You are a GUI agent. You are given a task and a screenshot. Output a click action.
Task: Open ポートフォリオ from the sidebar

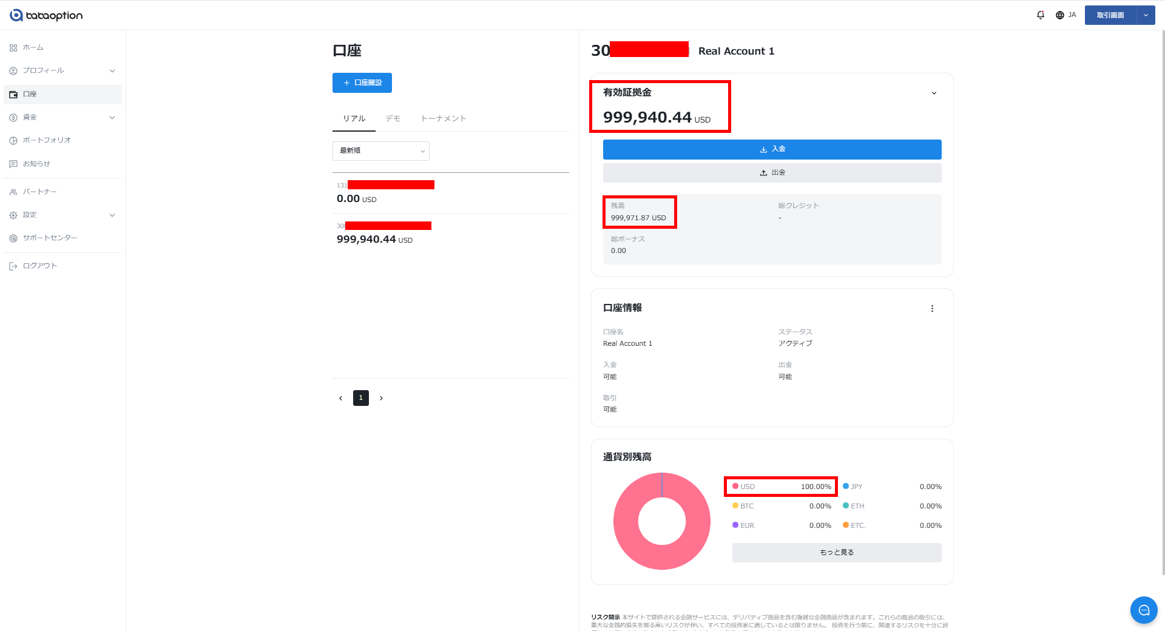(x=47, y=140)
